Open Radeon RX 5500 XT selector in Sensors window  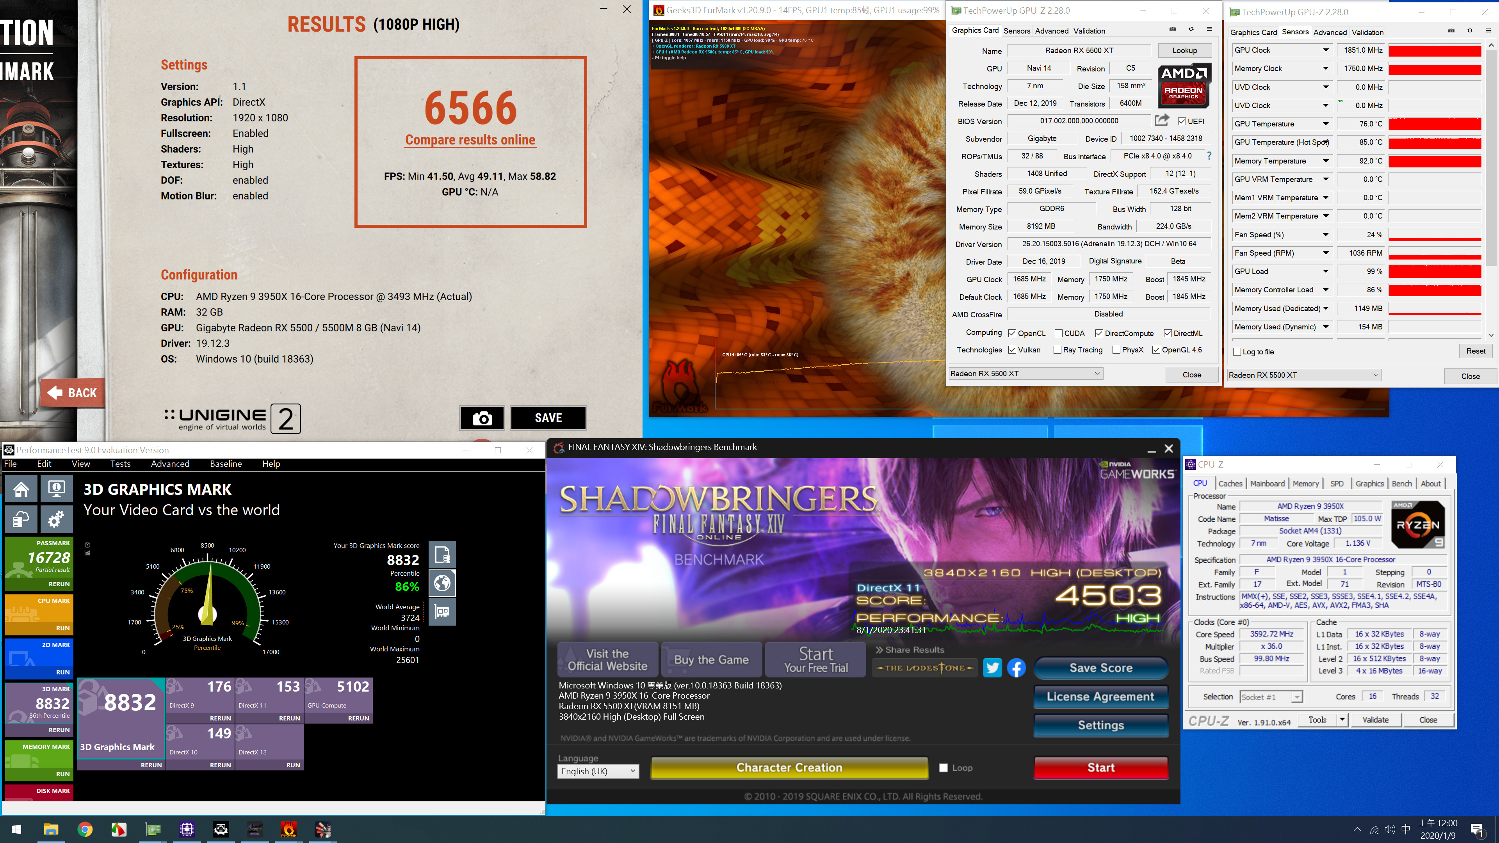pos(1304,375)
